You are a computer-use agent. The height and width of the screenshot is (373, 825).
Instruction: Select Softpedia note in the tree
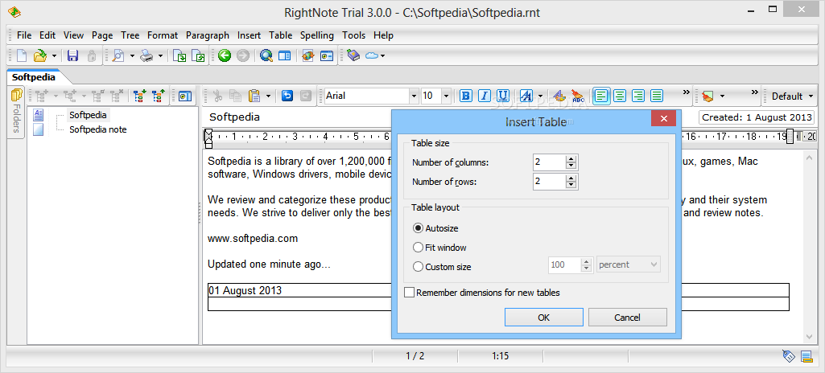[x=98, y=129]
